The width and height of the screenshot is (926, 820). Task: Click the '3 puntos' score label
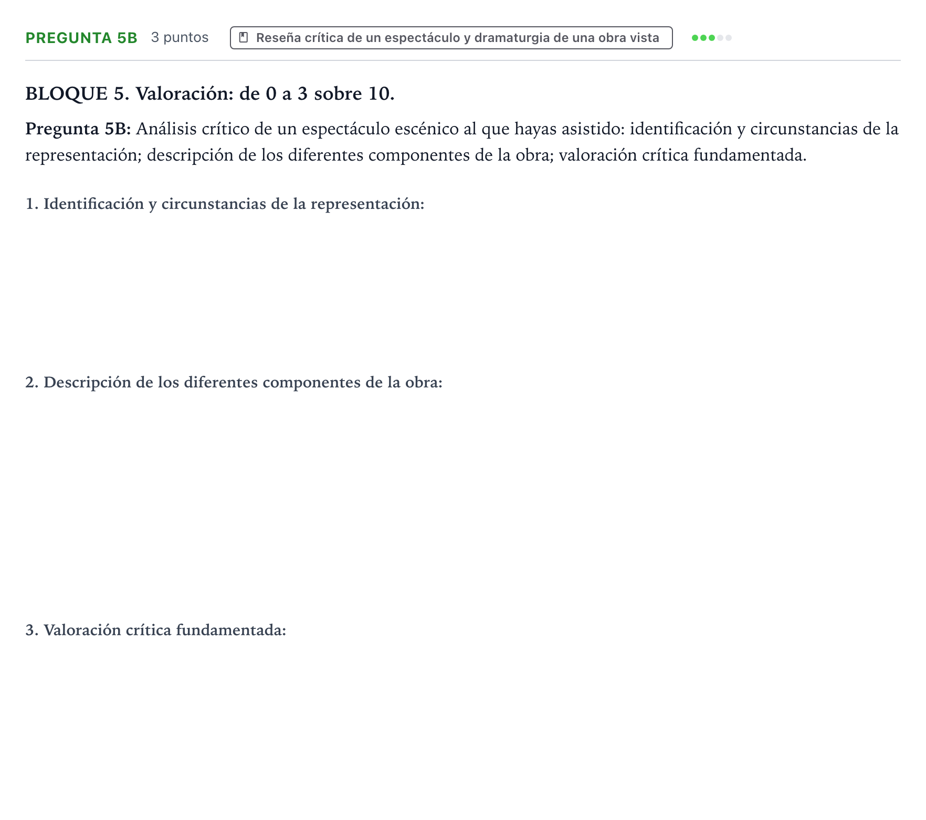[180, 38]
